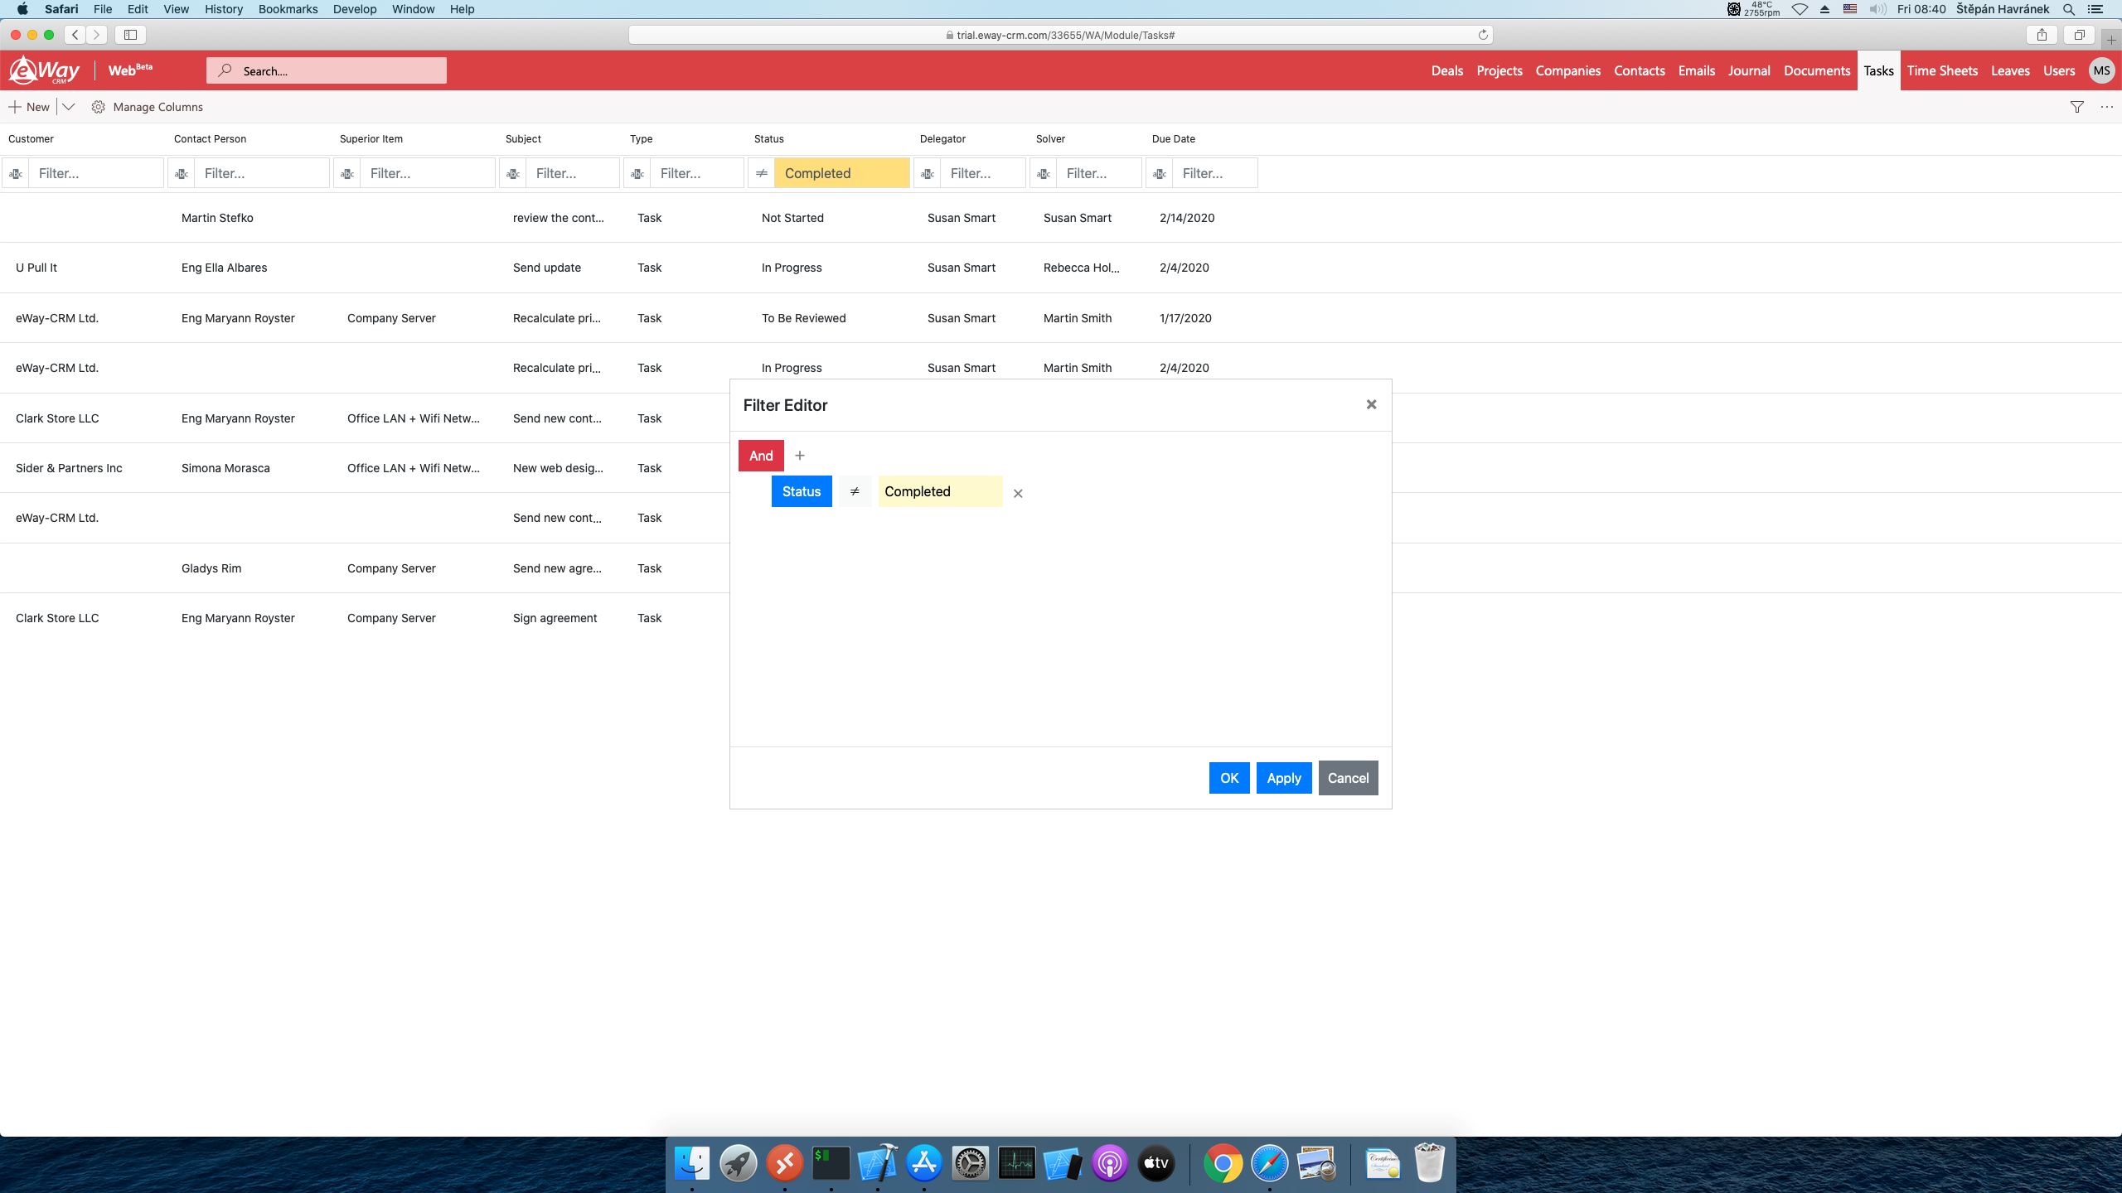Open the three-dots more options menu

[2106, 107]
